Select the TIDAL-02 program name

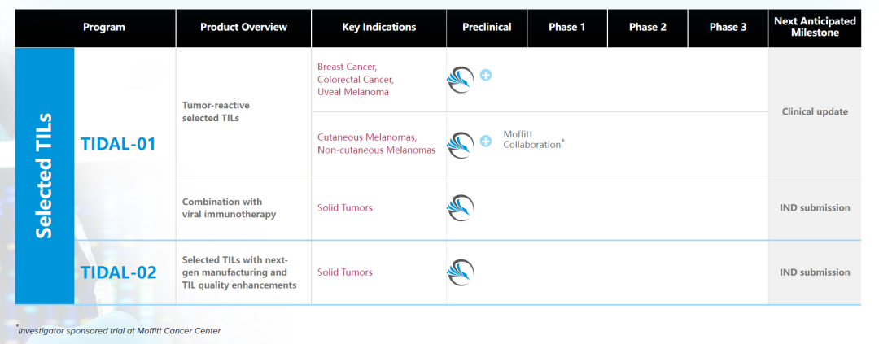118,272
